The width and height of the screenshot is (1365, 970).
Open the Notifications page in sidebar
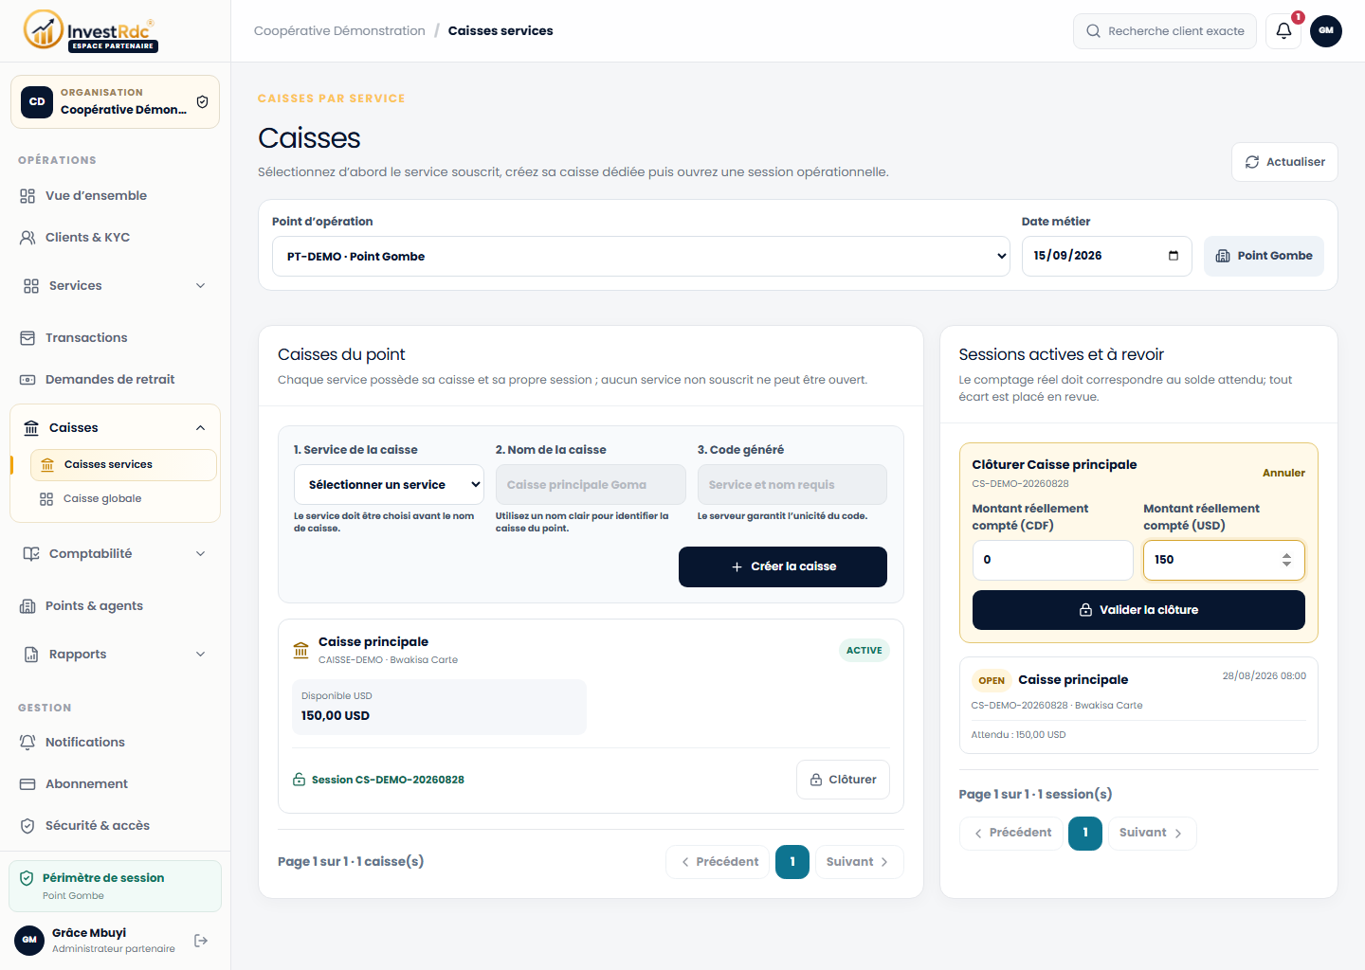click(115, 743)
